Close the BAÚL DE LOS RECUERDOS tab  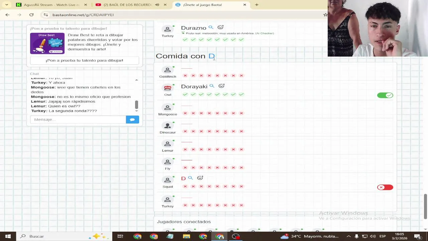tap(165, 5)
